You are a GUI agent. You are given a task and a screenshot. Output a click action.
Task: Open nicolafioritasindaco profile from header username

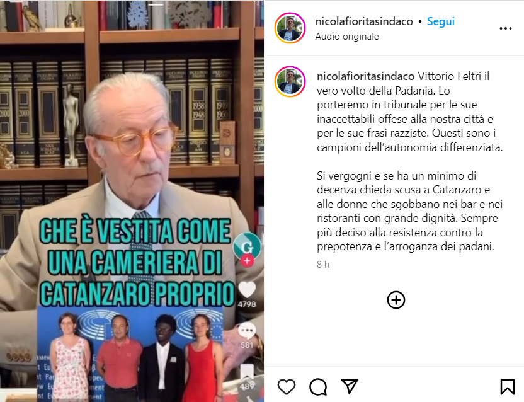[x=364, y=21]
